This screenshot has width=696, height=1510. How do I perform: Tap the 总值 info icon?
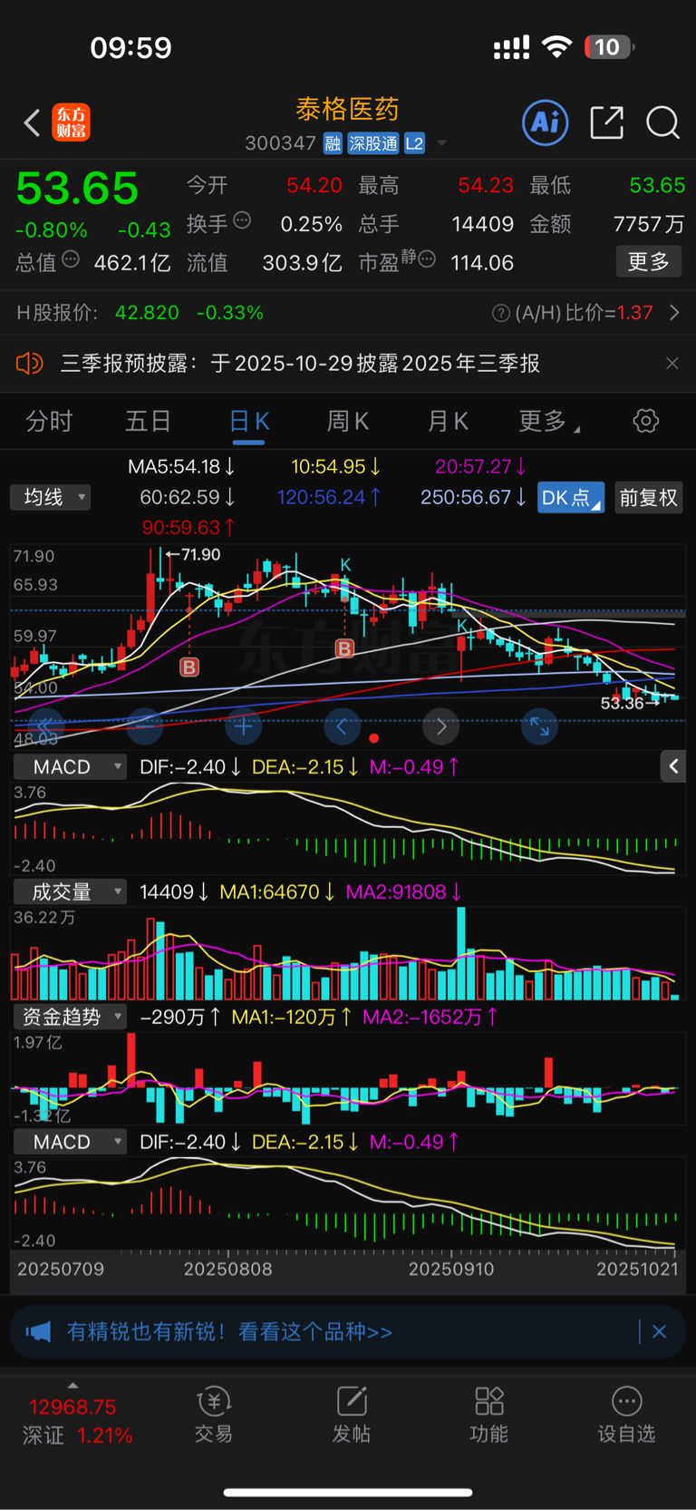[71, 260]
